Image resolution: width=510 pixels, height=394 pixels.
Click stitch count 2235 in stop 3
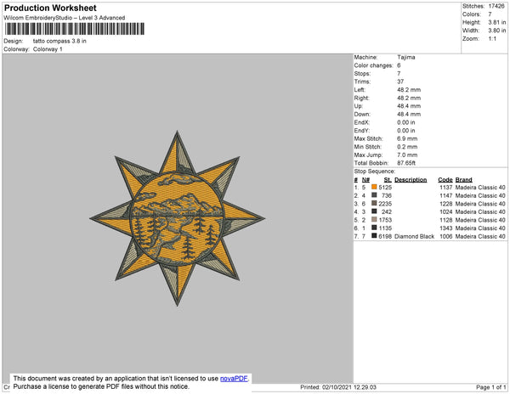[385, 204]
